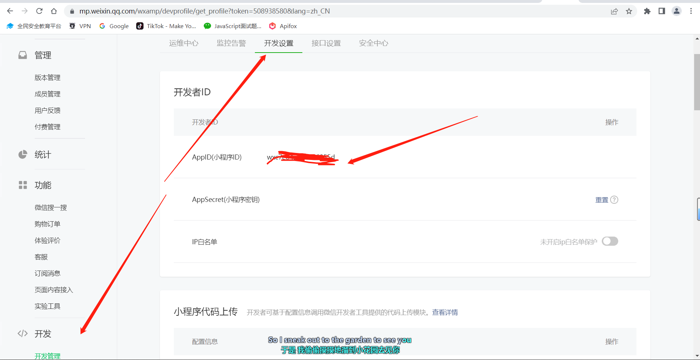Image resolution: width=700 pixels, height=360 pixels.
Task: Click the 功能 grid icon
Action: 23,185
